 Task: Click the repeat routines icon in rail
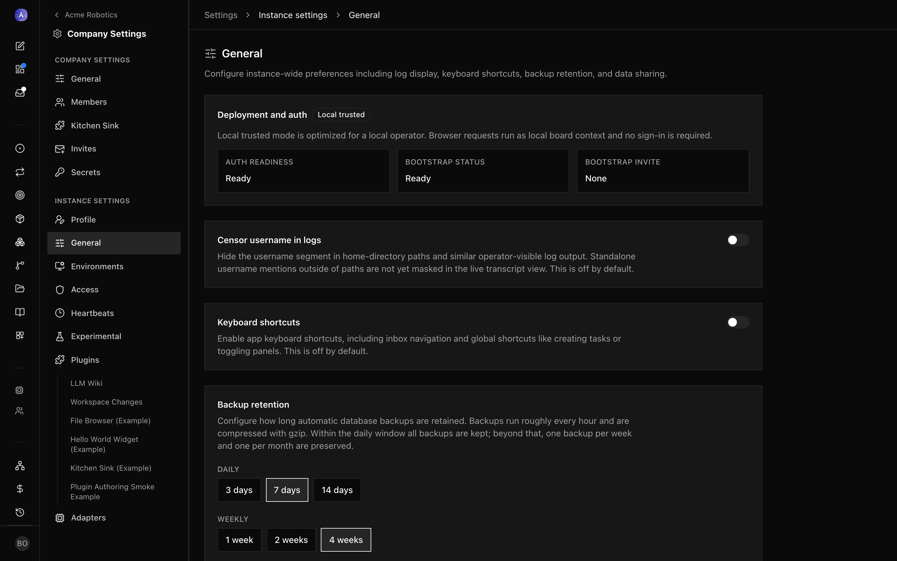point(20,172)
